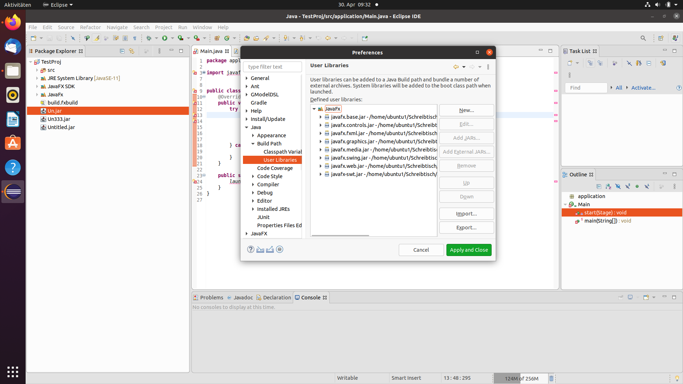Click garbage collector trash icon in status bar
683x384 pixels.
pyautogui.click(x=551, y=378)
